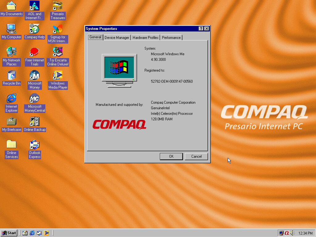View the Hardware Profiles tab
This screenshot has width=316, height=237.
tap(145, 37)
